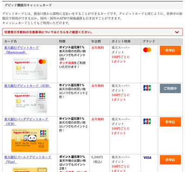Open 楽天銀行ゴールドデビットカード (Visa) link
Image resolution: width=185 pixels, height=172 pixels.
[28, 160]
